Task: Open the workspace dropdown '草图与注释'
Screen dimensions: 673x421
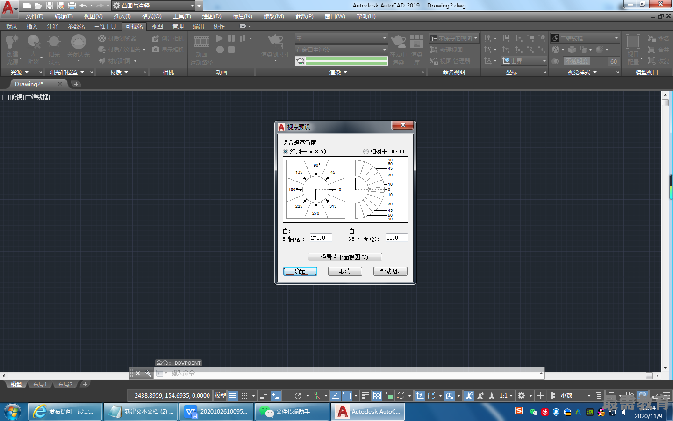Action: pos(154,6)
